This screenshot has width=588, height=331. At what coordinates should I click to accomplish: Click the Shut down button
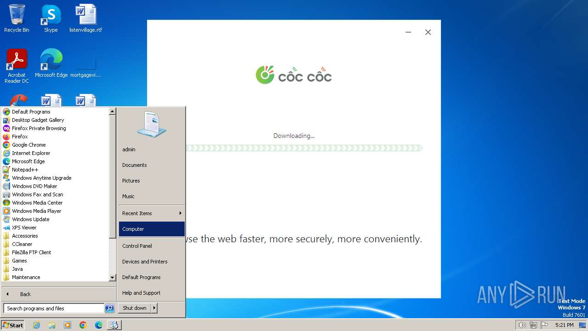coord(135,308)
